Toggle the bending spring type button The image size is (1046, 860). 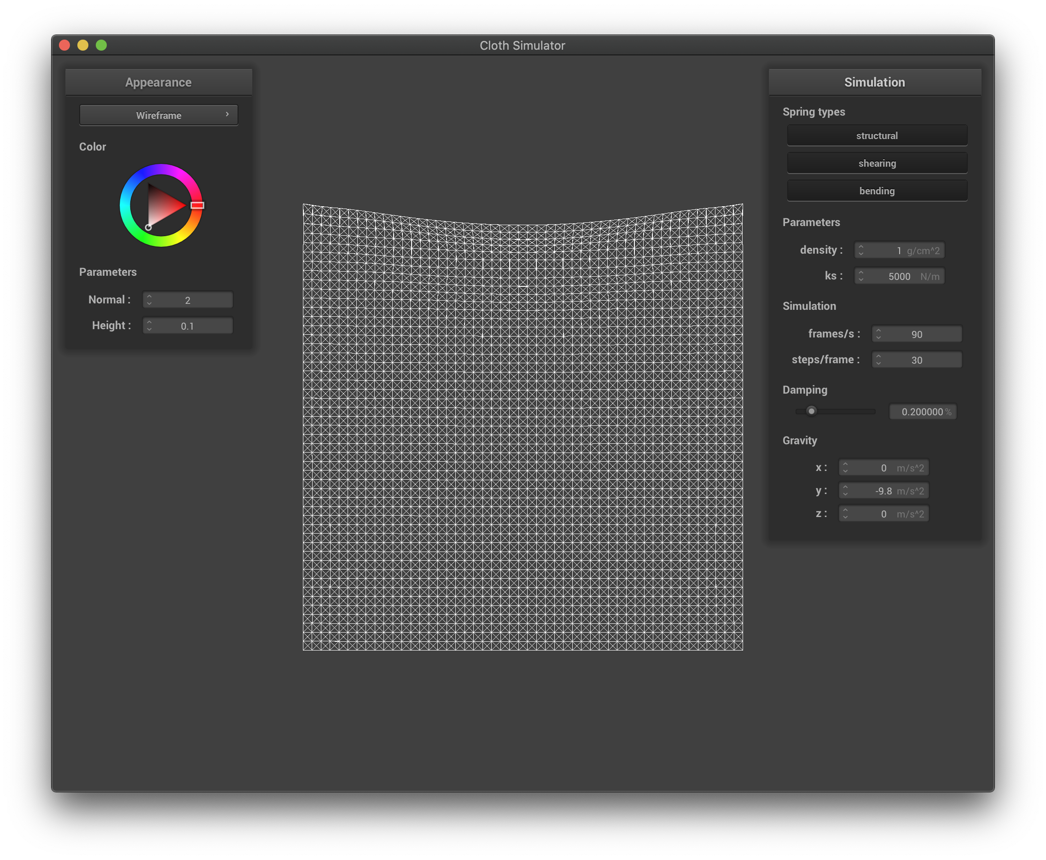click(x=877, y=191)
